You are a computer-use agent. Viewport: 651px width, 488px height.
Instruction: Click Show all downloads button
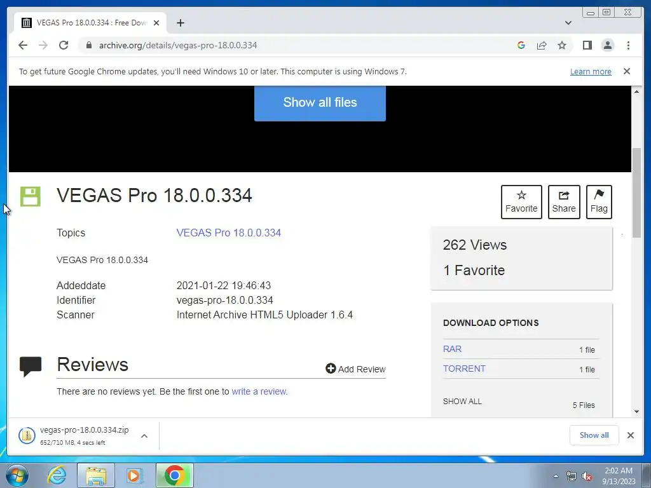594,435
